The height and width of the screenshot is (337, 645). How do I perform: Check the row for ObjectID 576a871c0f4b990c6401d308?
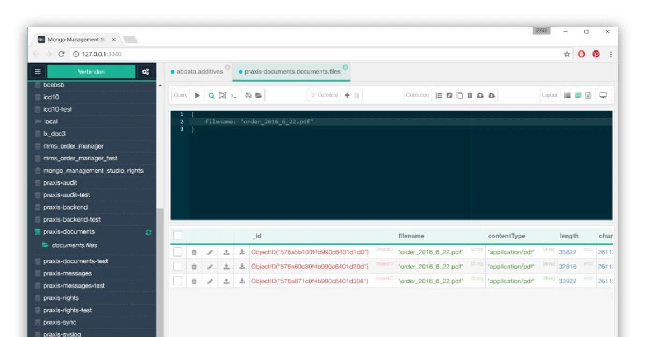coord(177,281)
